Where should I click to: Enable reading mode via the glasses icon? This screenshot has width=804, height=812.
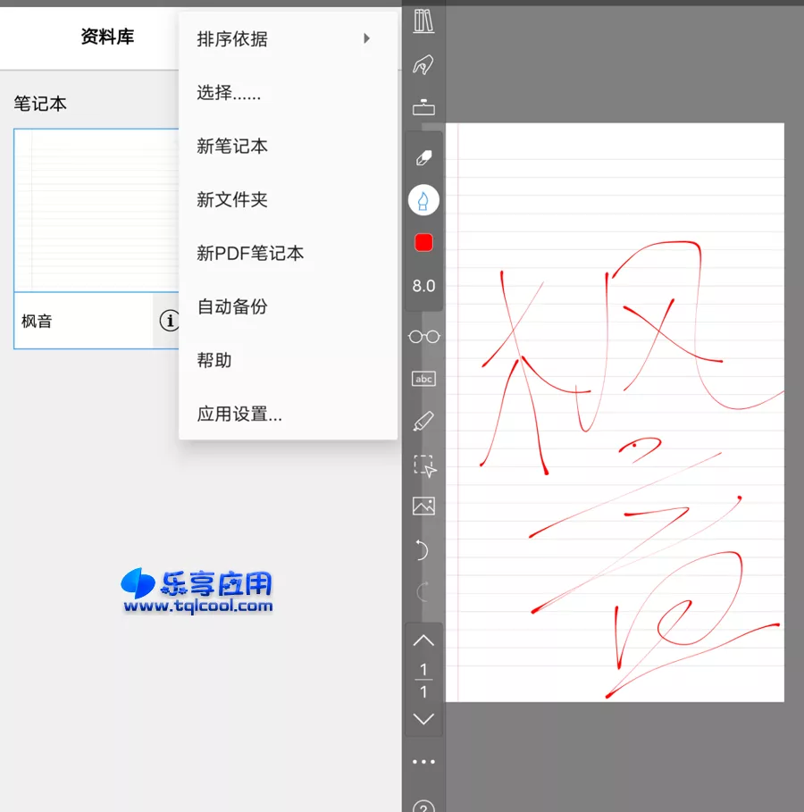click(423, 336)
